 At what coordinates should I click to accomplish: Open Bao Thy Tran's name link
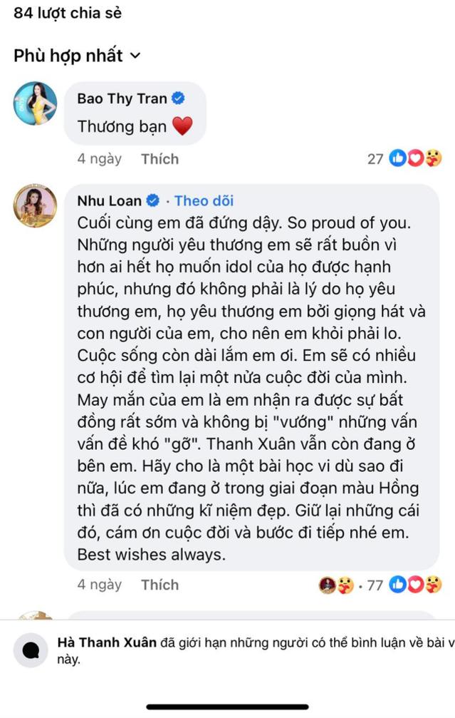pos(122,98)
